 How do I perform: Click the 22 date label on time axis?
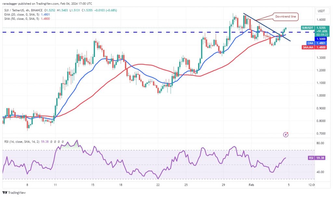(158, 185)
